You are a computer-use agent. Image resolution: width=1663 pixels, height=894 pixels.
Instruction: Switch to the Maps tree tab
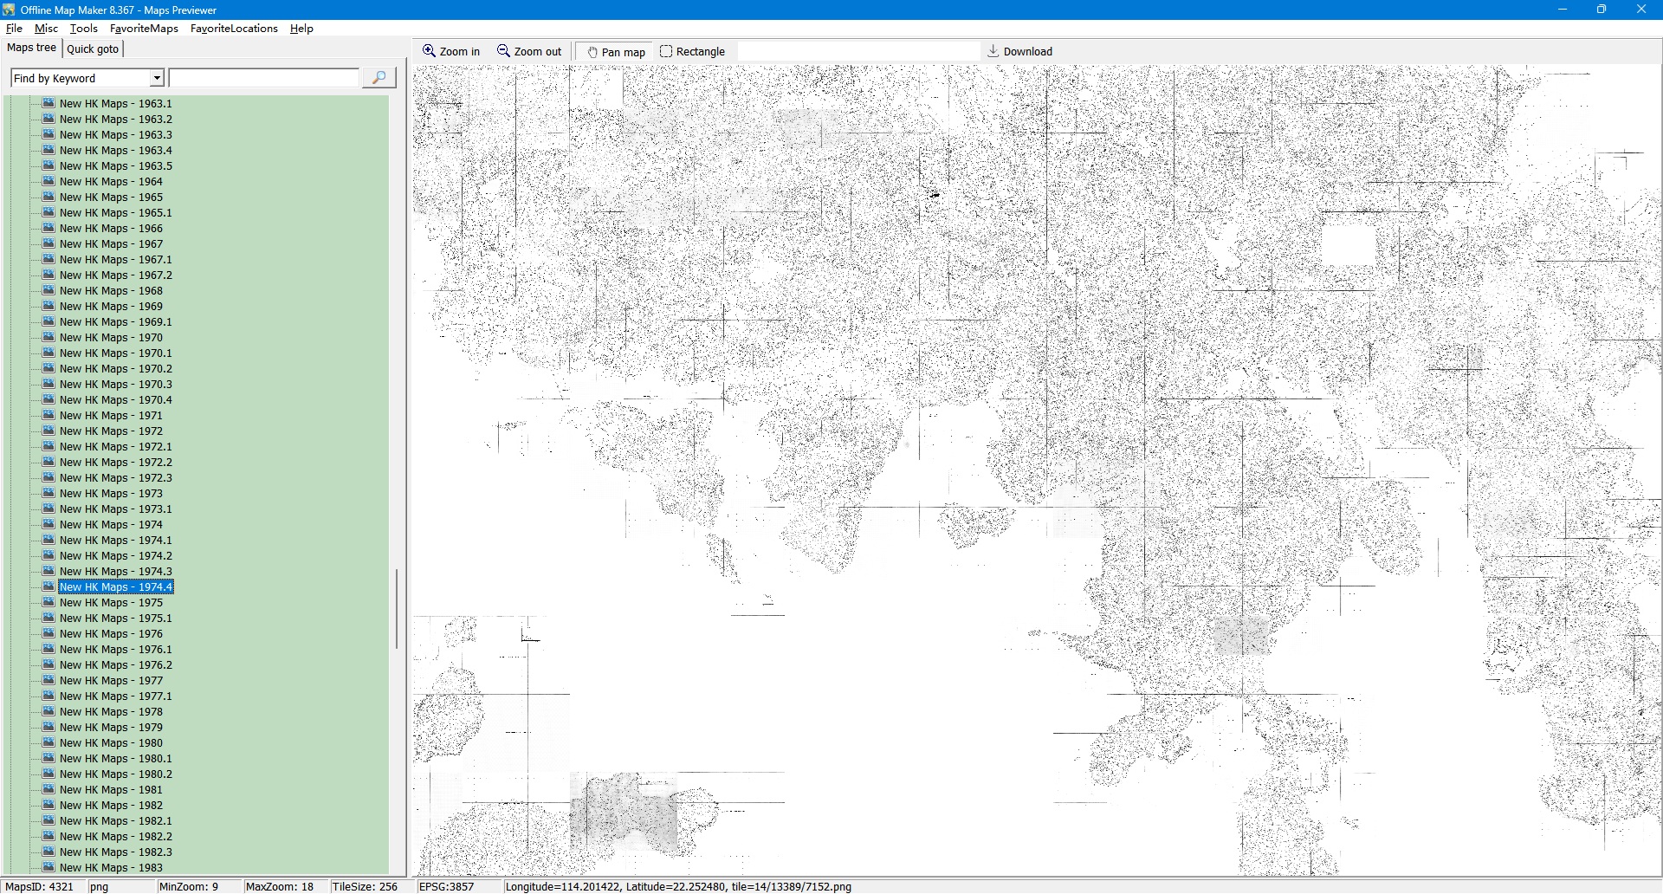pyautogui.click(x=31, y=48)
